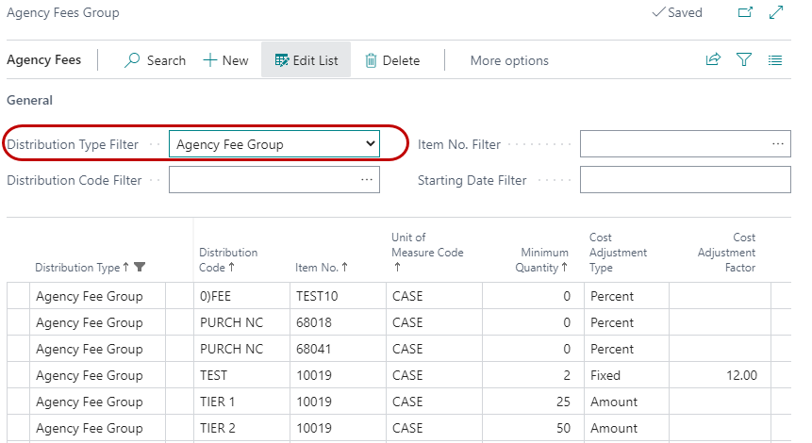Click Percent type in 0)FEE row
Viewport: 812px width, 443px height.
coord(626,296)
